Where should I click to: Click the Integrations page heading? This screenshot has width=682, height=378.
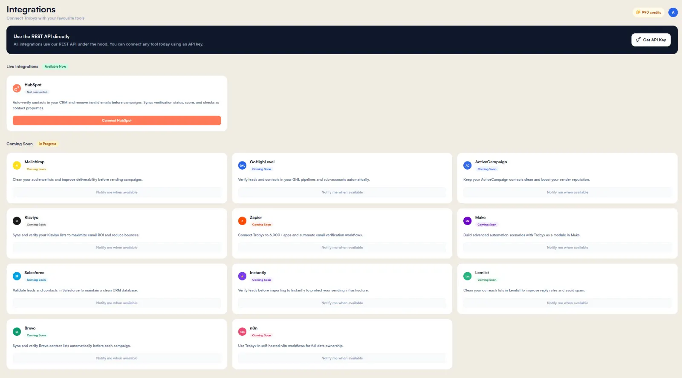pos(31,9)
